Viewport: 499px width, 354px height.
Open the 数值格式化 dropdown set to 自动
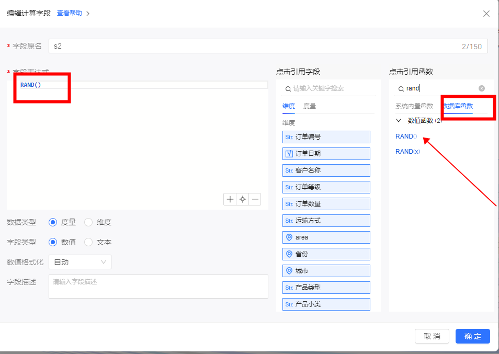(80, 262)
